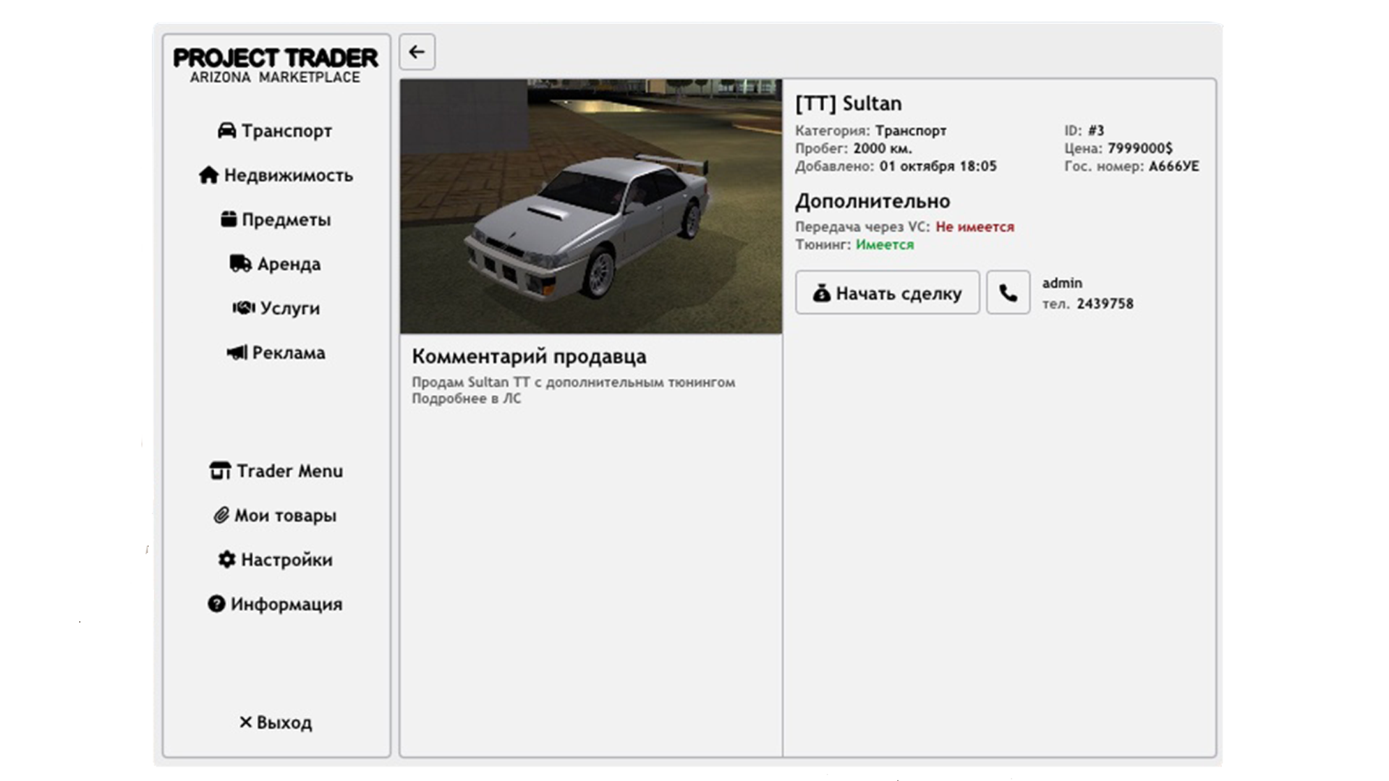Viewport: 1389px width, 781px height.
Task: Click the comment line Подробнее в ЛС
Action: click(x=467, y=398)
